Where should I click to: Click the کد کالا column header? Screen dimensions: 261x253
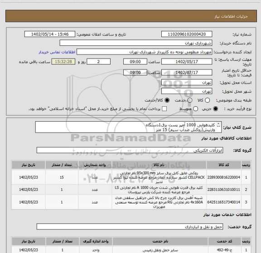click(224, 165)
